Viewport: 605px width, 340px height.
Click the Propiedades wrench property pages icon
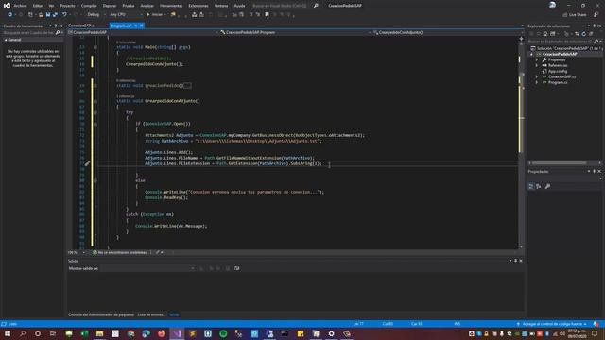pyautogui.click(x=547, y=187)
